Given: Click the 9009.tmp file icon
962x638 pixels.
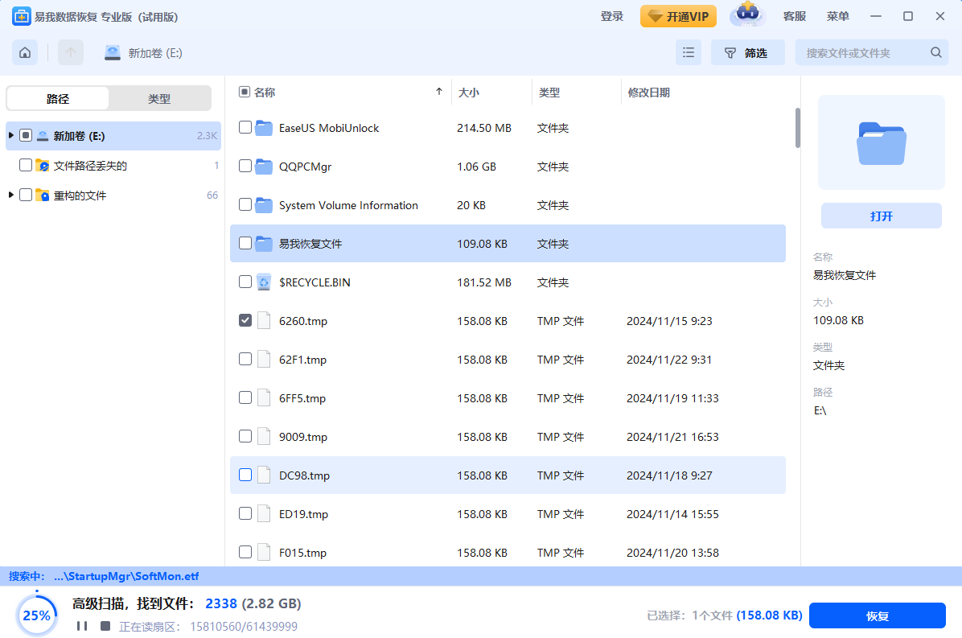Looking at the screenshot, I should click(264, 437).
